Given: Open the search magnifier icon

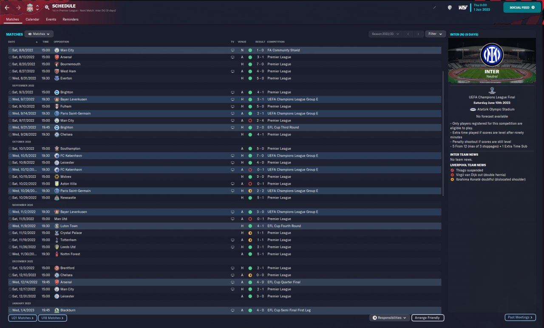Looking at the screenshot, I should pyautogui.click(x=47, y=8).
